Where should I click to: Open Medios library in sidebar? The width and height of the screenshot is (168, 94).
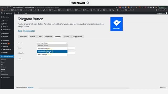(5, 24)
